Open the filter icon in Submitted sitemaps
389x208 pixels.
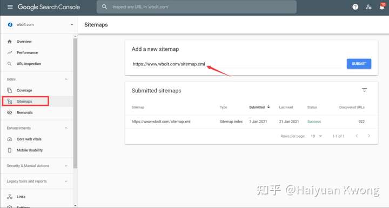click(364, 90)
